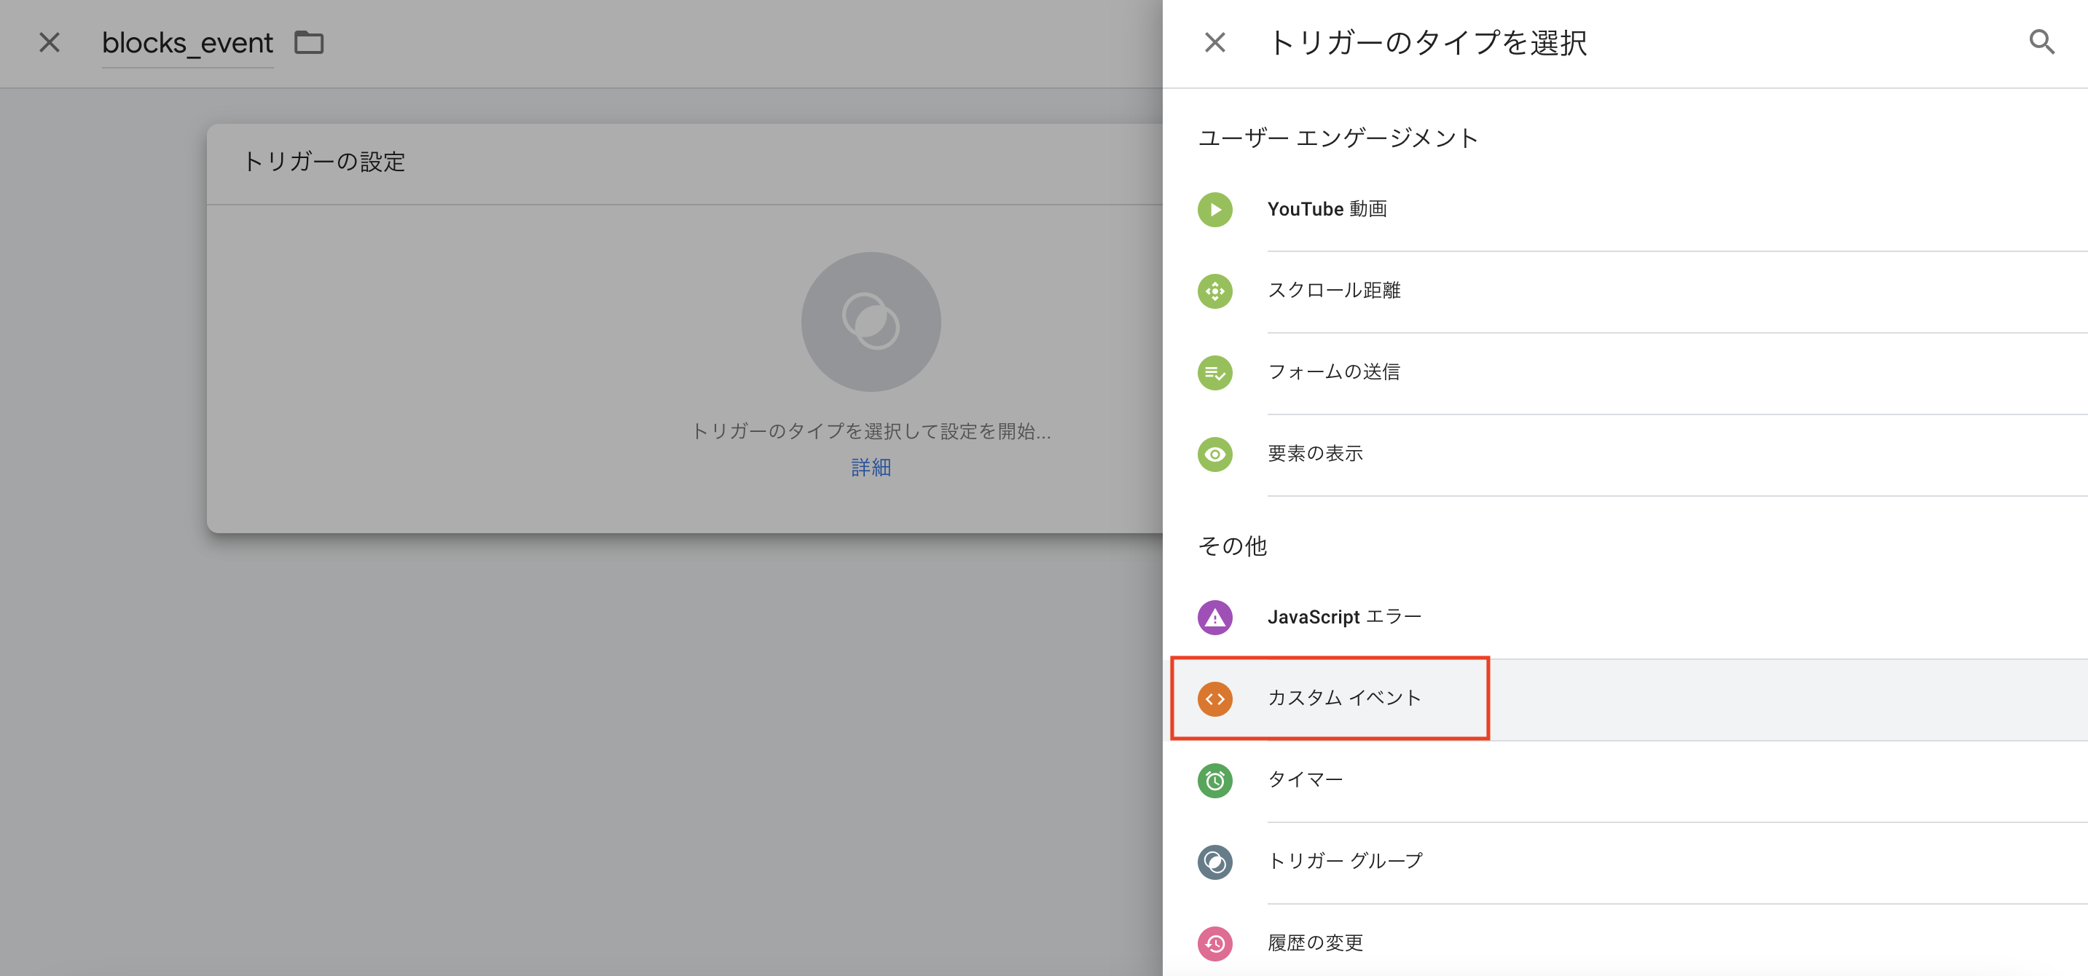2088x976 pixels.
Task: Click the タイマー clock icon
Action: pyautogui.click(x=1214, y=781)
